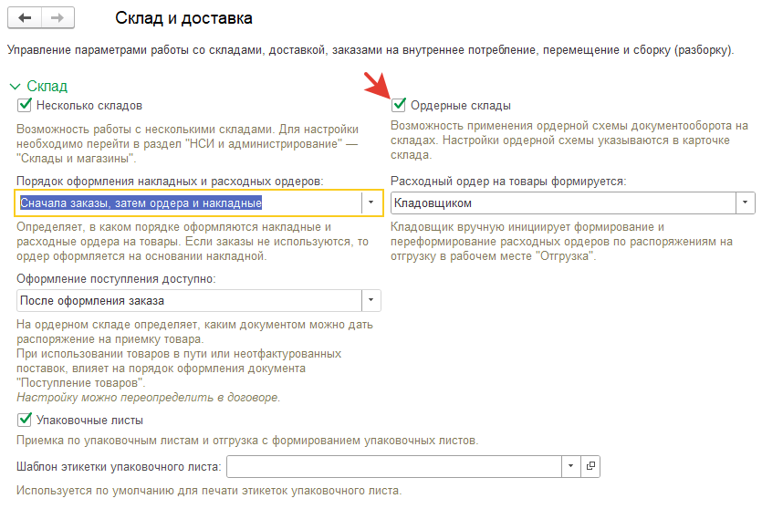Click the label Оформление поступления доступно
Image resolution: width=762 pixels, height=509 pixels.
(116, 279)
